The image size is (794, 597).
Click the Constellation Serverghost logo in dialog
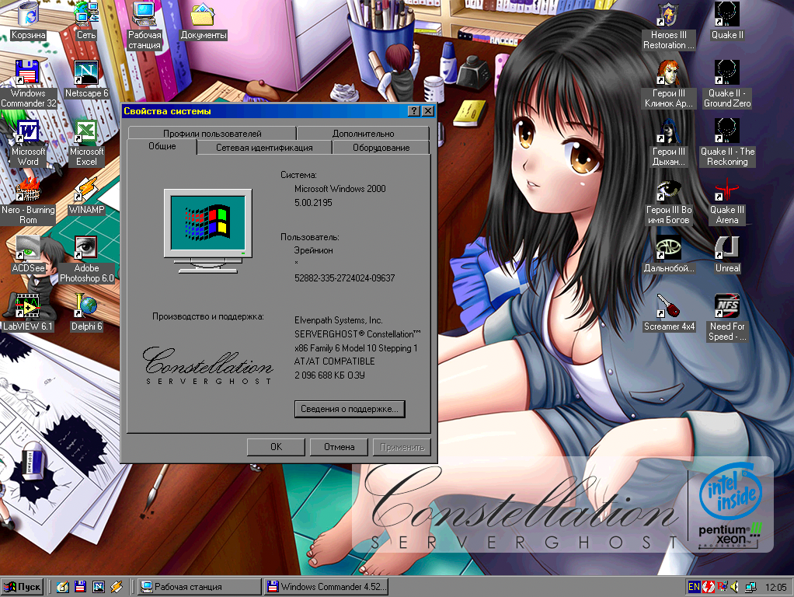(x=209, y=365)
